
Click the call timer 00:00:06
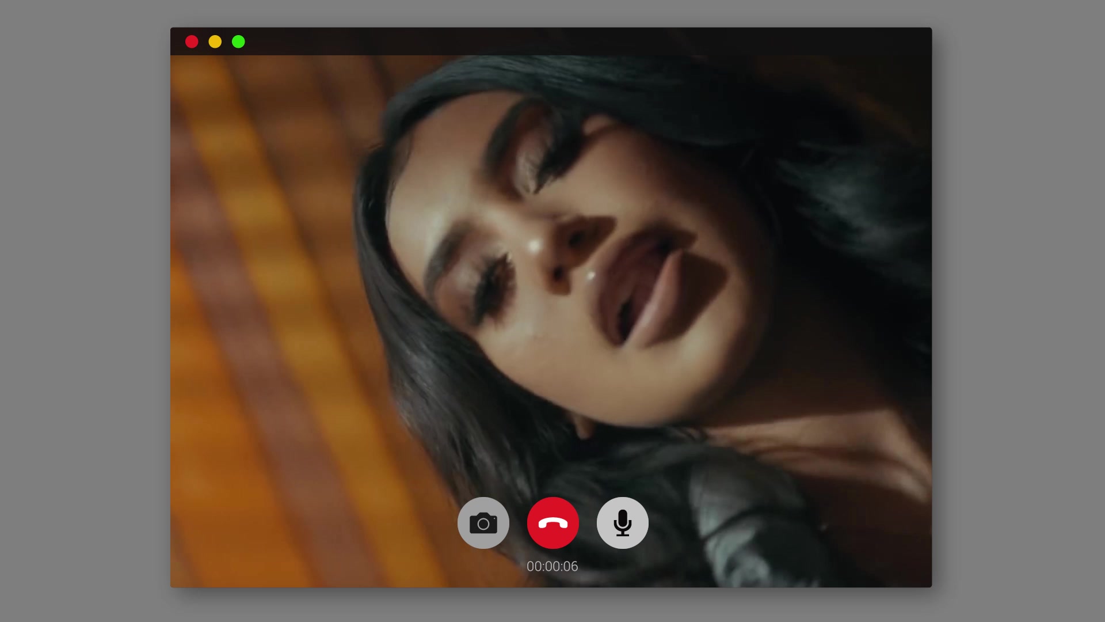tap(552, 566)
